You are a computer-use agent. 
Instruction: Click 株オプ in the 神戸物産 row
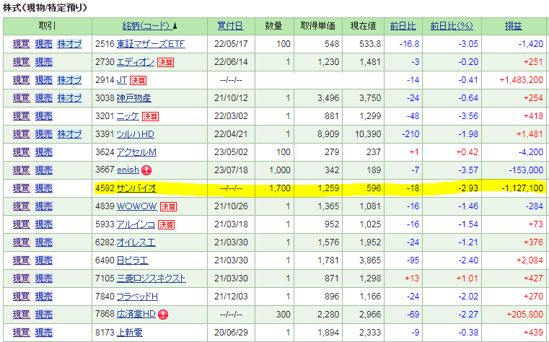(70, 98)
